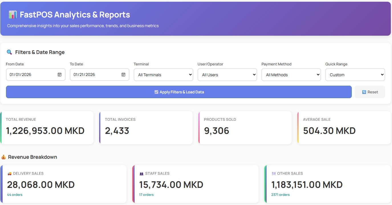The width and height of the screenshot is (392, 205).
Task: Open the User/Operator dropdown
Action: point(227,75)
